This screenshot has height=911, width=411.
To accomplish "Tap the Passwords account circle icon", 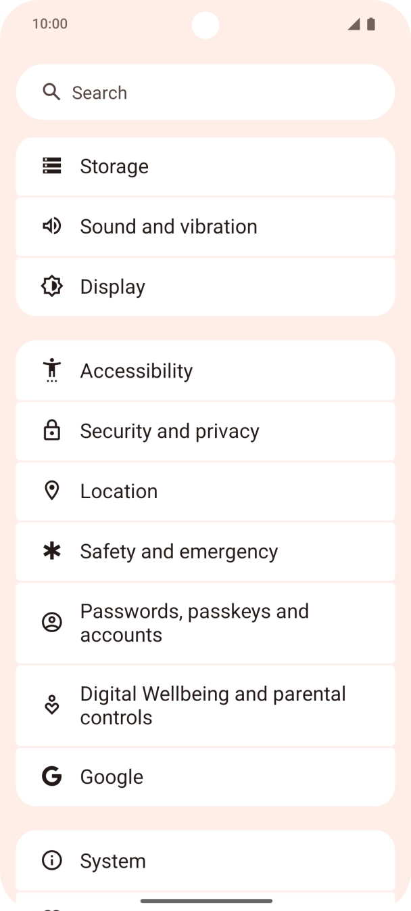I will (52, 623).
